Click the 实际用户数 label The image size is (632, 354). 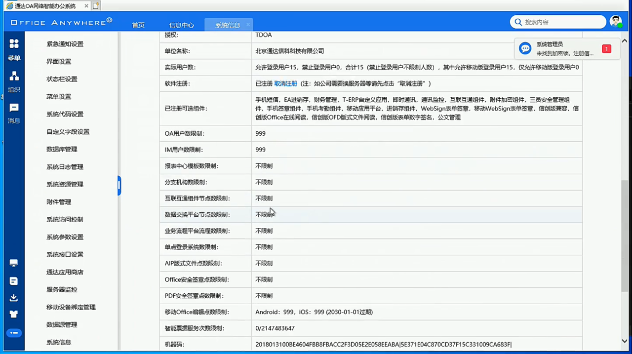[x=180, y=67]
